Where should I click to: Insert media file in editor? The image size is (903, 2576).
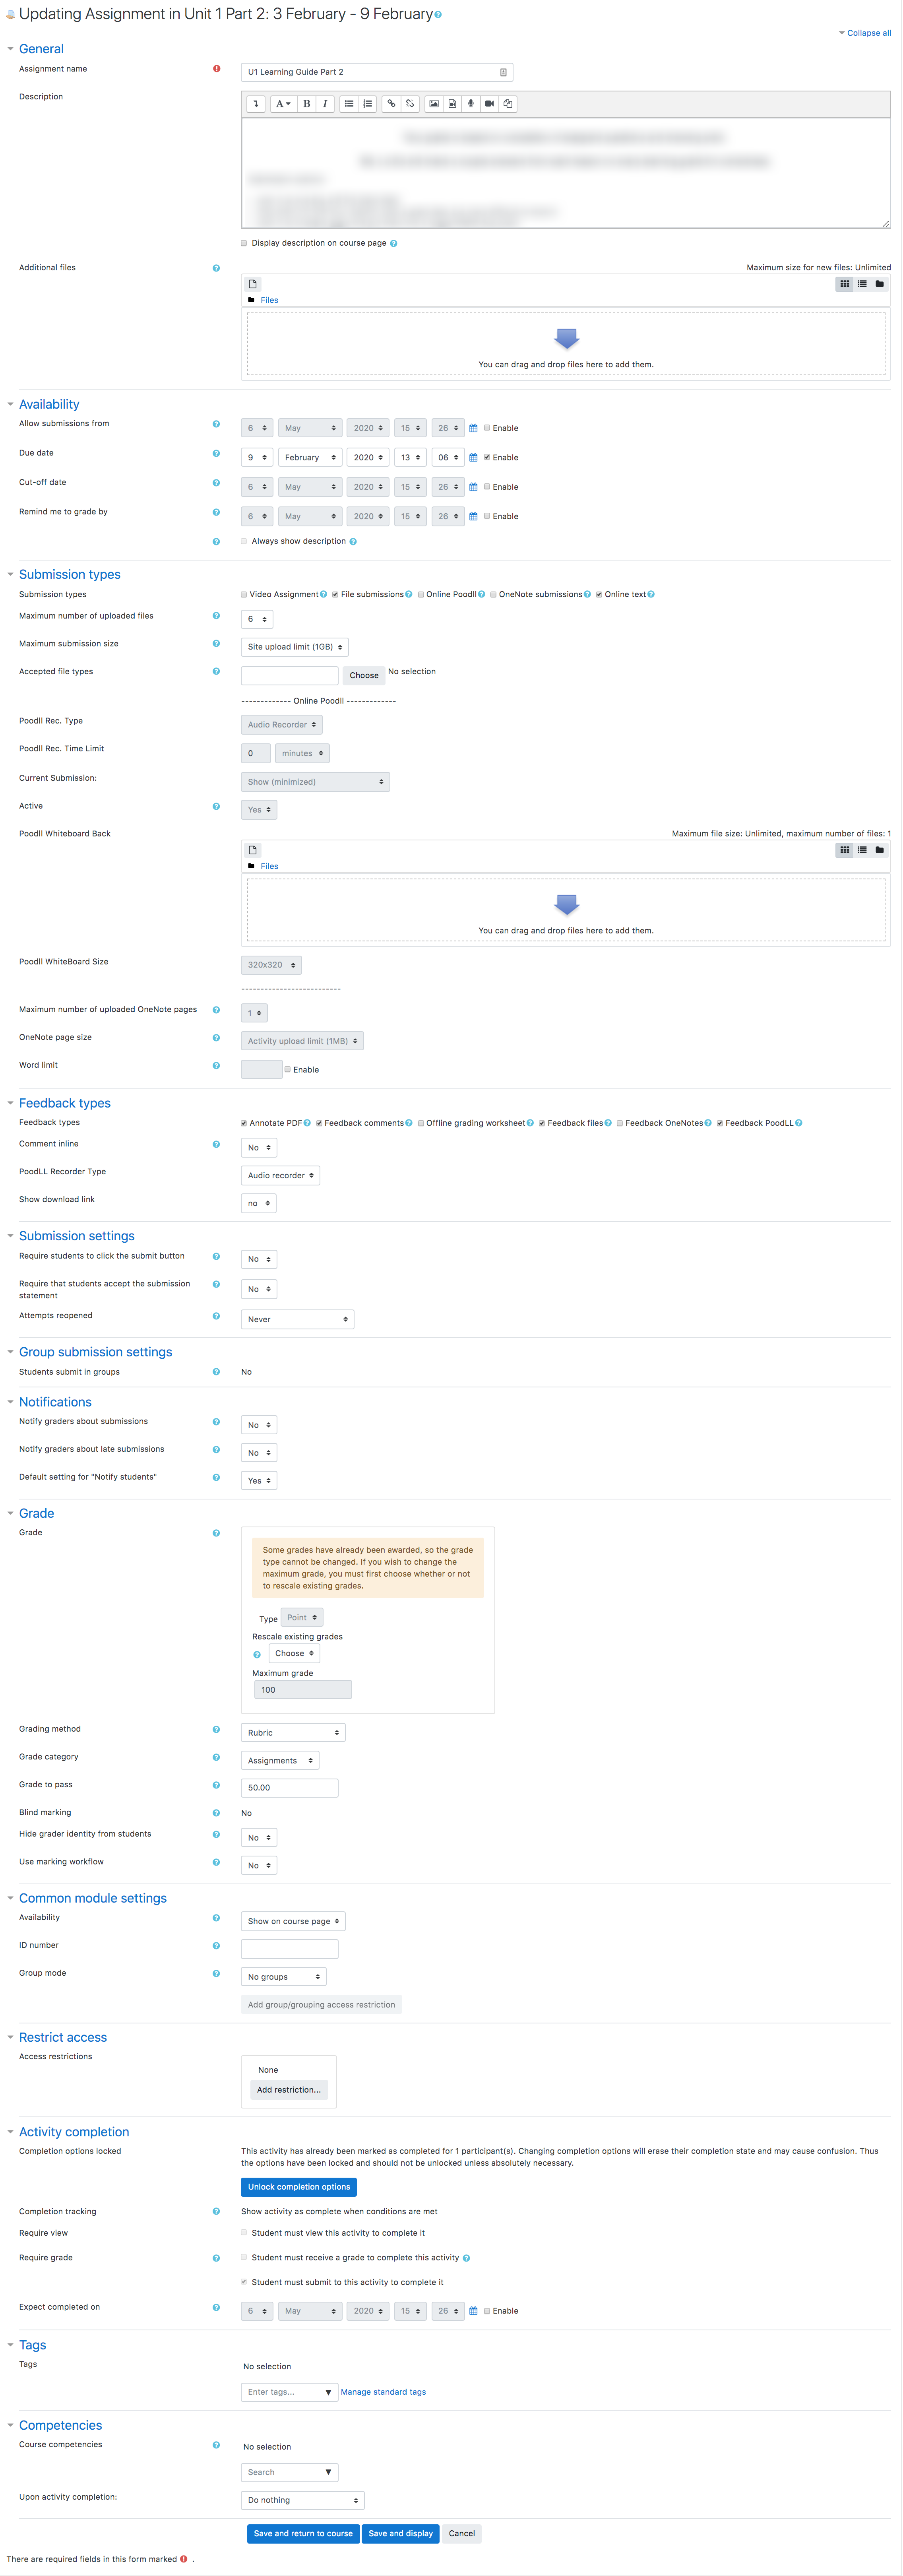point(452,104)
